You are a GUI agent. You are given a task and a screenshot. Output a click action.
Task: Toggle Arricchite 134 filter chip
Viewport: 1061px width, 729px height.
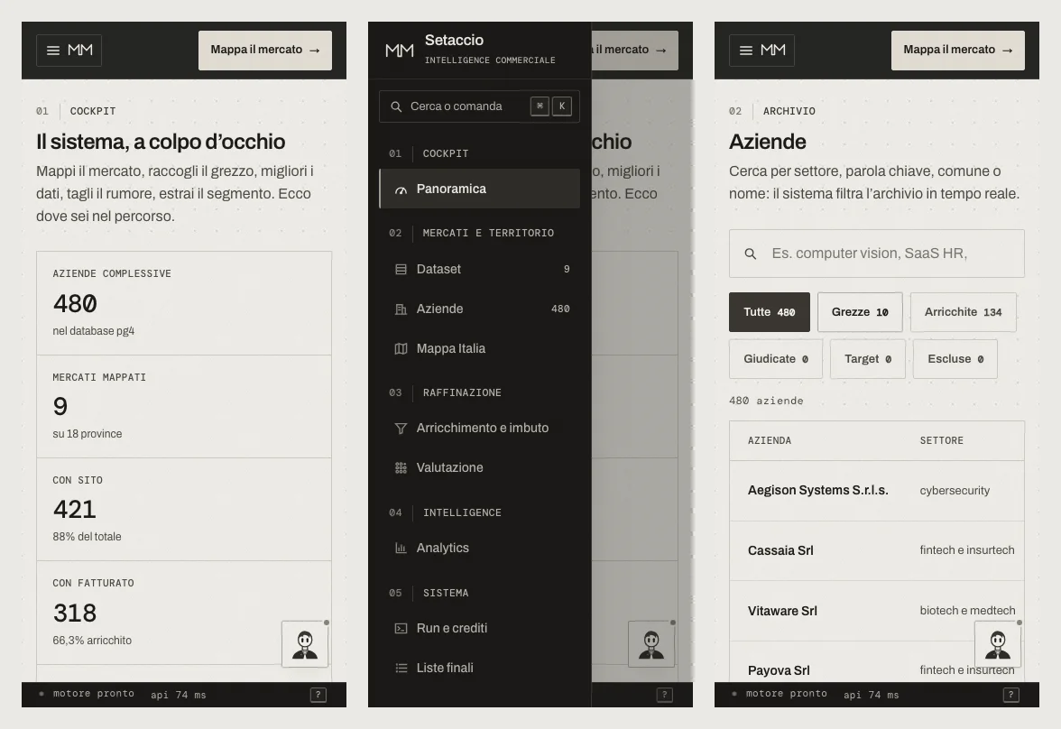[963, 312]
